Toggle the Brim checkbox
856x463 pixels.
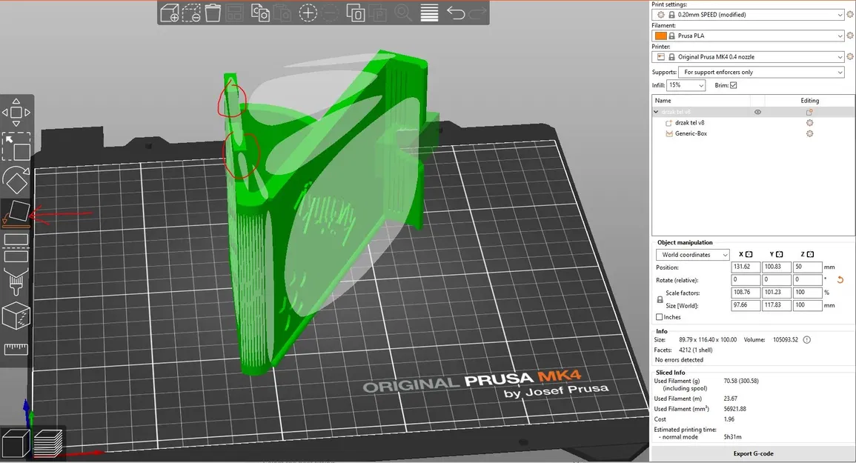tap(733, 85)
